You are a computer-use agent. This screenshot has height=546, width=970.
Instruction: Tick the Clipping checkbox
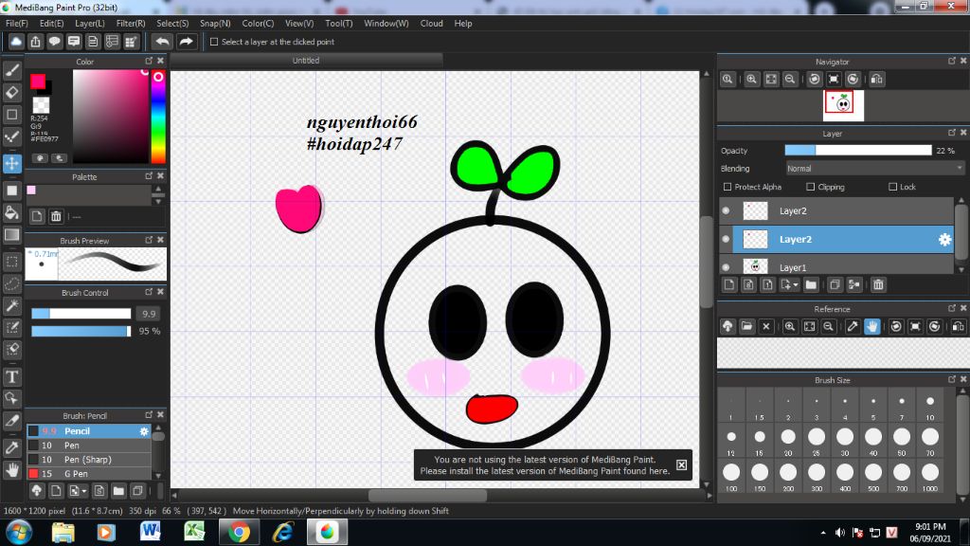coord(811,187)
